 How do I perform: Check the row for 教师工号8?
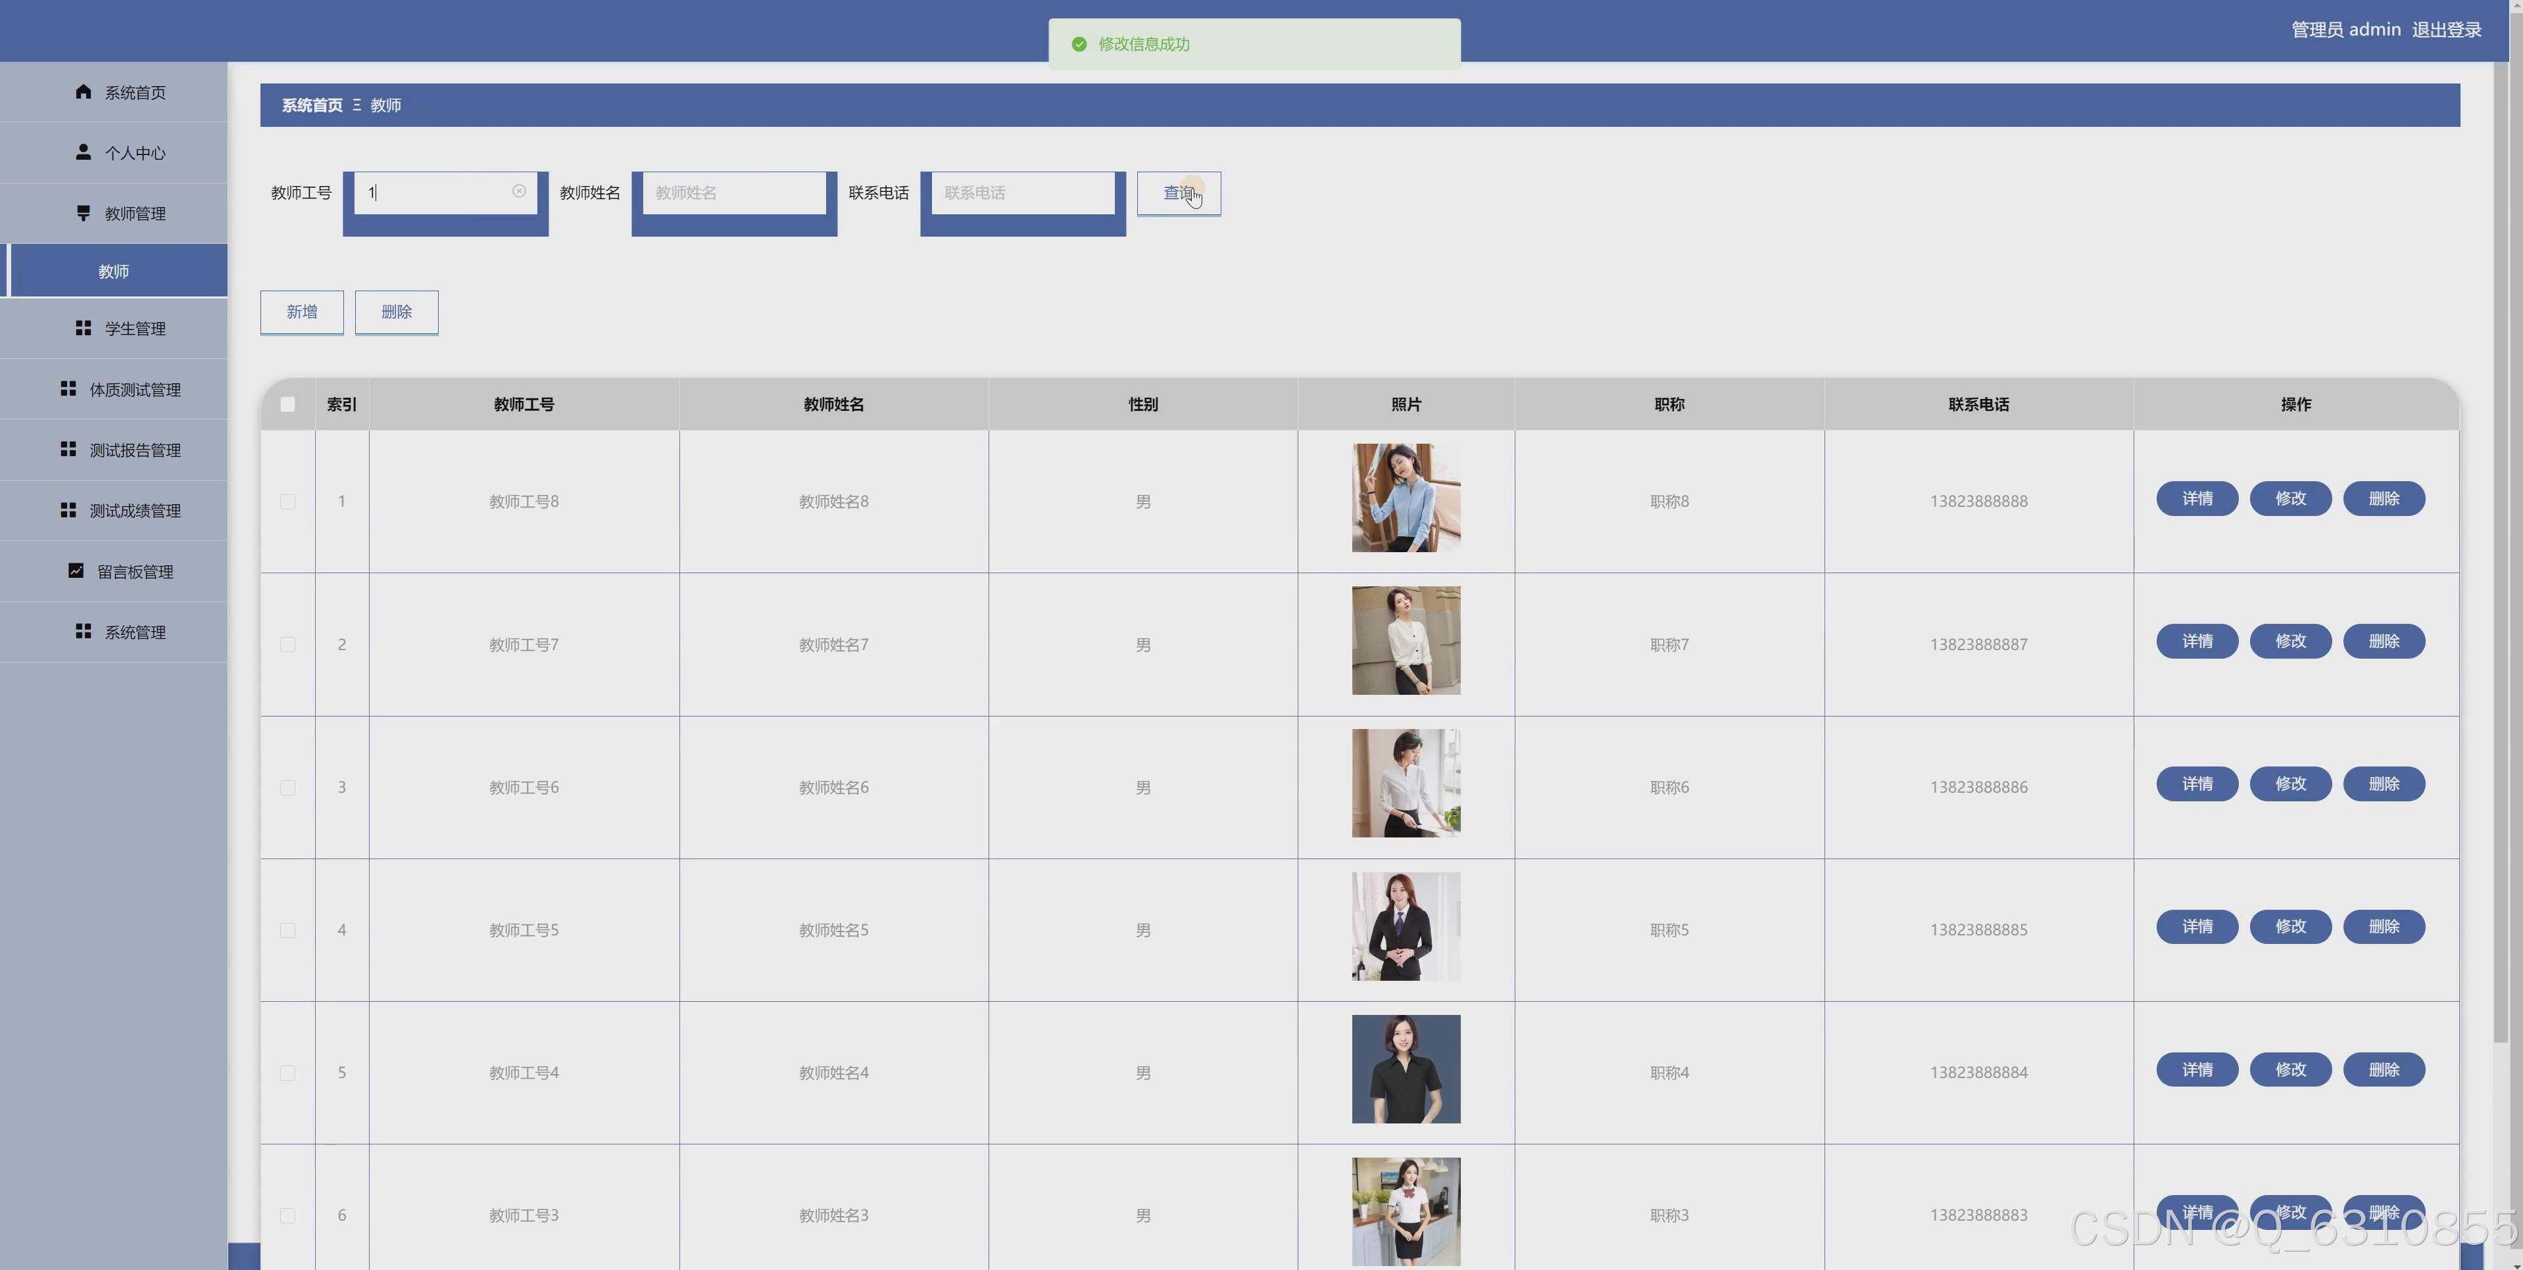tap(287, 502)
